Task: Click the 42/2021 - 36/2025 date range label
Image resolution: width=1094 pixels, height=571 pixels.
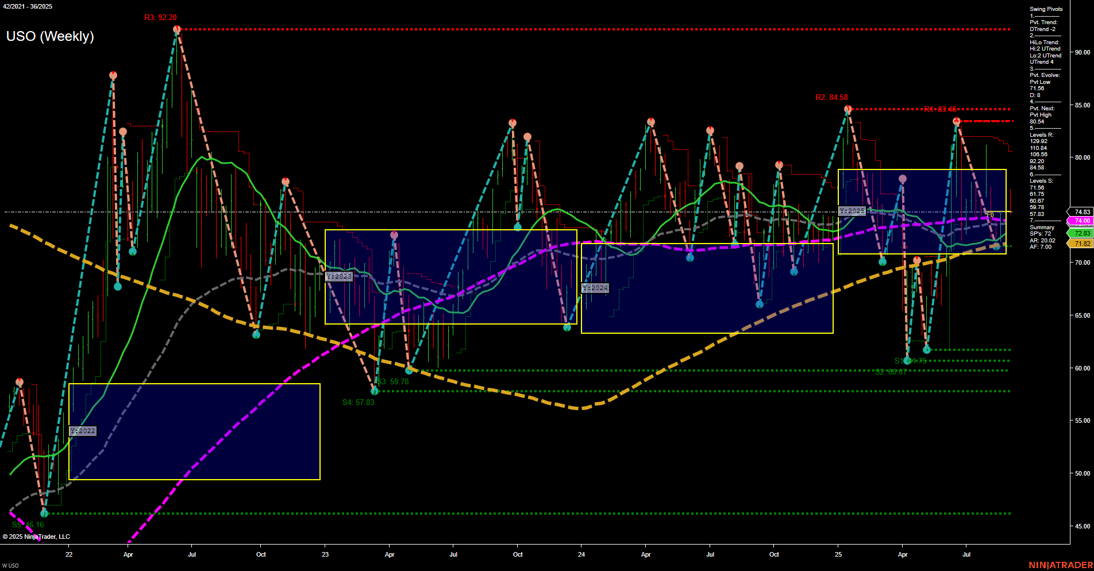Action: pos(27,7)
